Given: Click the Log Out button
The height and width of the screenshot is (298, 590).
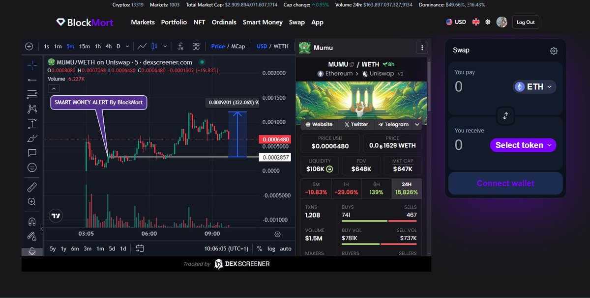Looking at the screenshot, I should point(526,22).
